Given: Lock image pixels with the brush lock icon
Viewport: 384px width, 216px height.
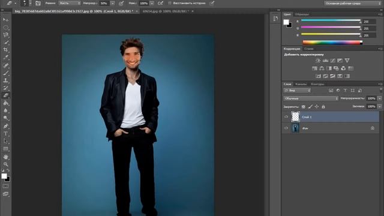Looking at the screenshot, I should pos(310,107).
